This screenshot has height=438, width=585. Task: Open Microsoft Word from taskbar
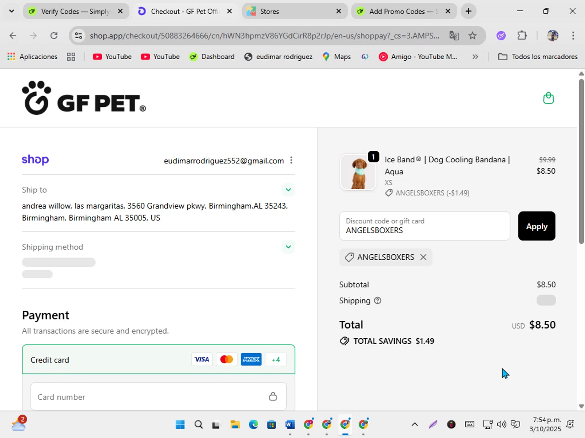(x=290, y=424)
